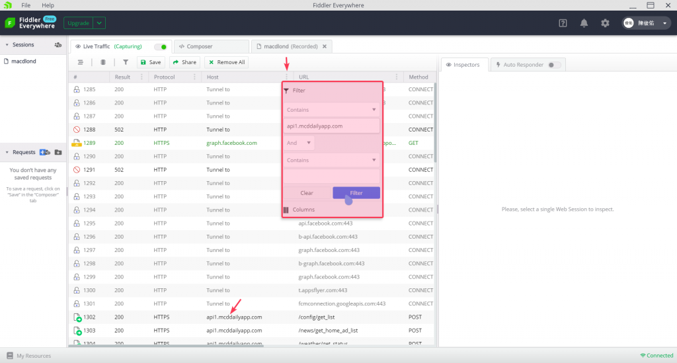Click the share sessions icon beside Sessions
Viewport: 677px width, 363px height.
(58, 45)
